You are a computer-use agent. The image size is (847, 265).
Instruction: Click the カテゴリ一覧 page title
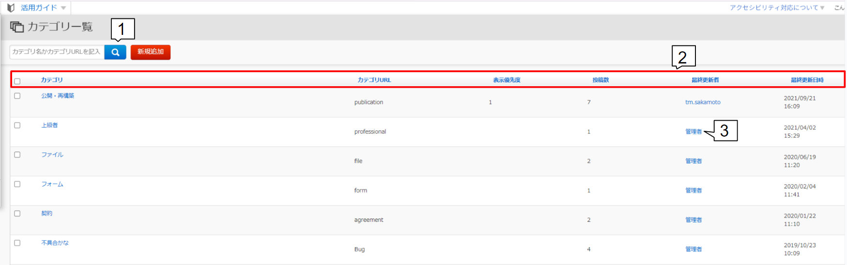(x=60, y=27)
